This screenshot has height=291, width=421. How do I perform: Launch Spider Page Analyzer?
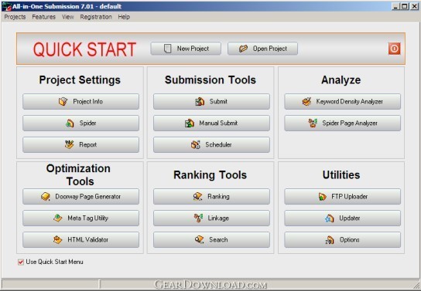[x=343, y=124]
